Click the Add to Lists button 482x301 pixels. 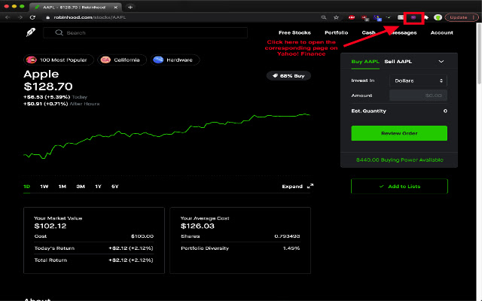click(399, 186)
